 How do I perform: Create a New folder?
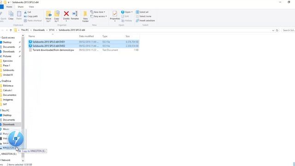(85, 17)
